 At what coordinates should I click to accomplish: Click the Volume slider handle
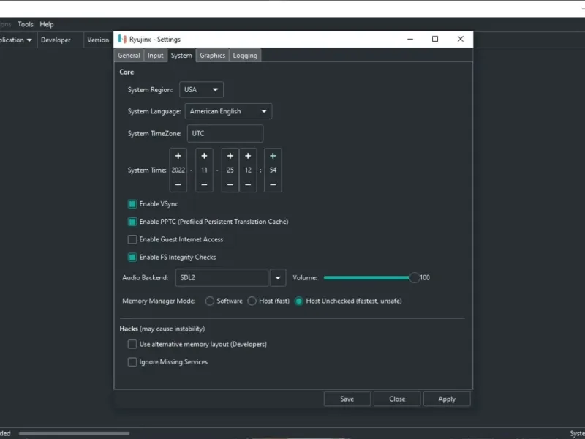(x=414, y=278)
